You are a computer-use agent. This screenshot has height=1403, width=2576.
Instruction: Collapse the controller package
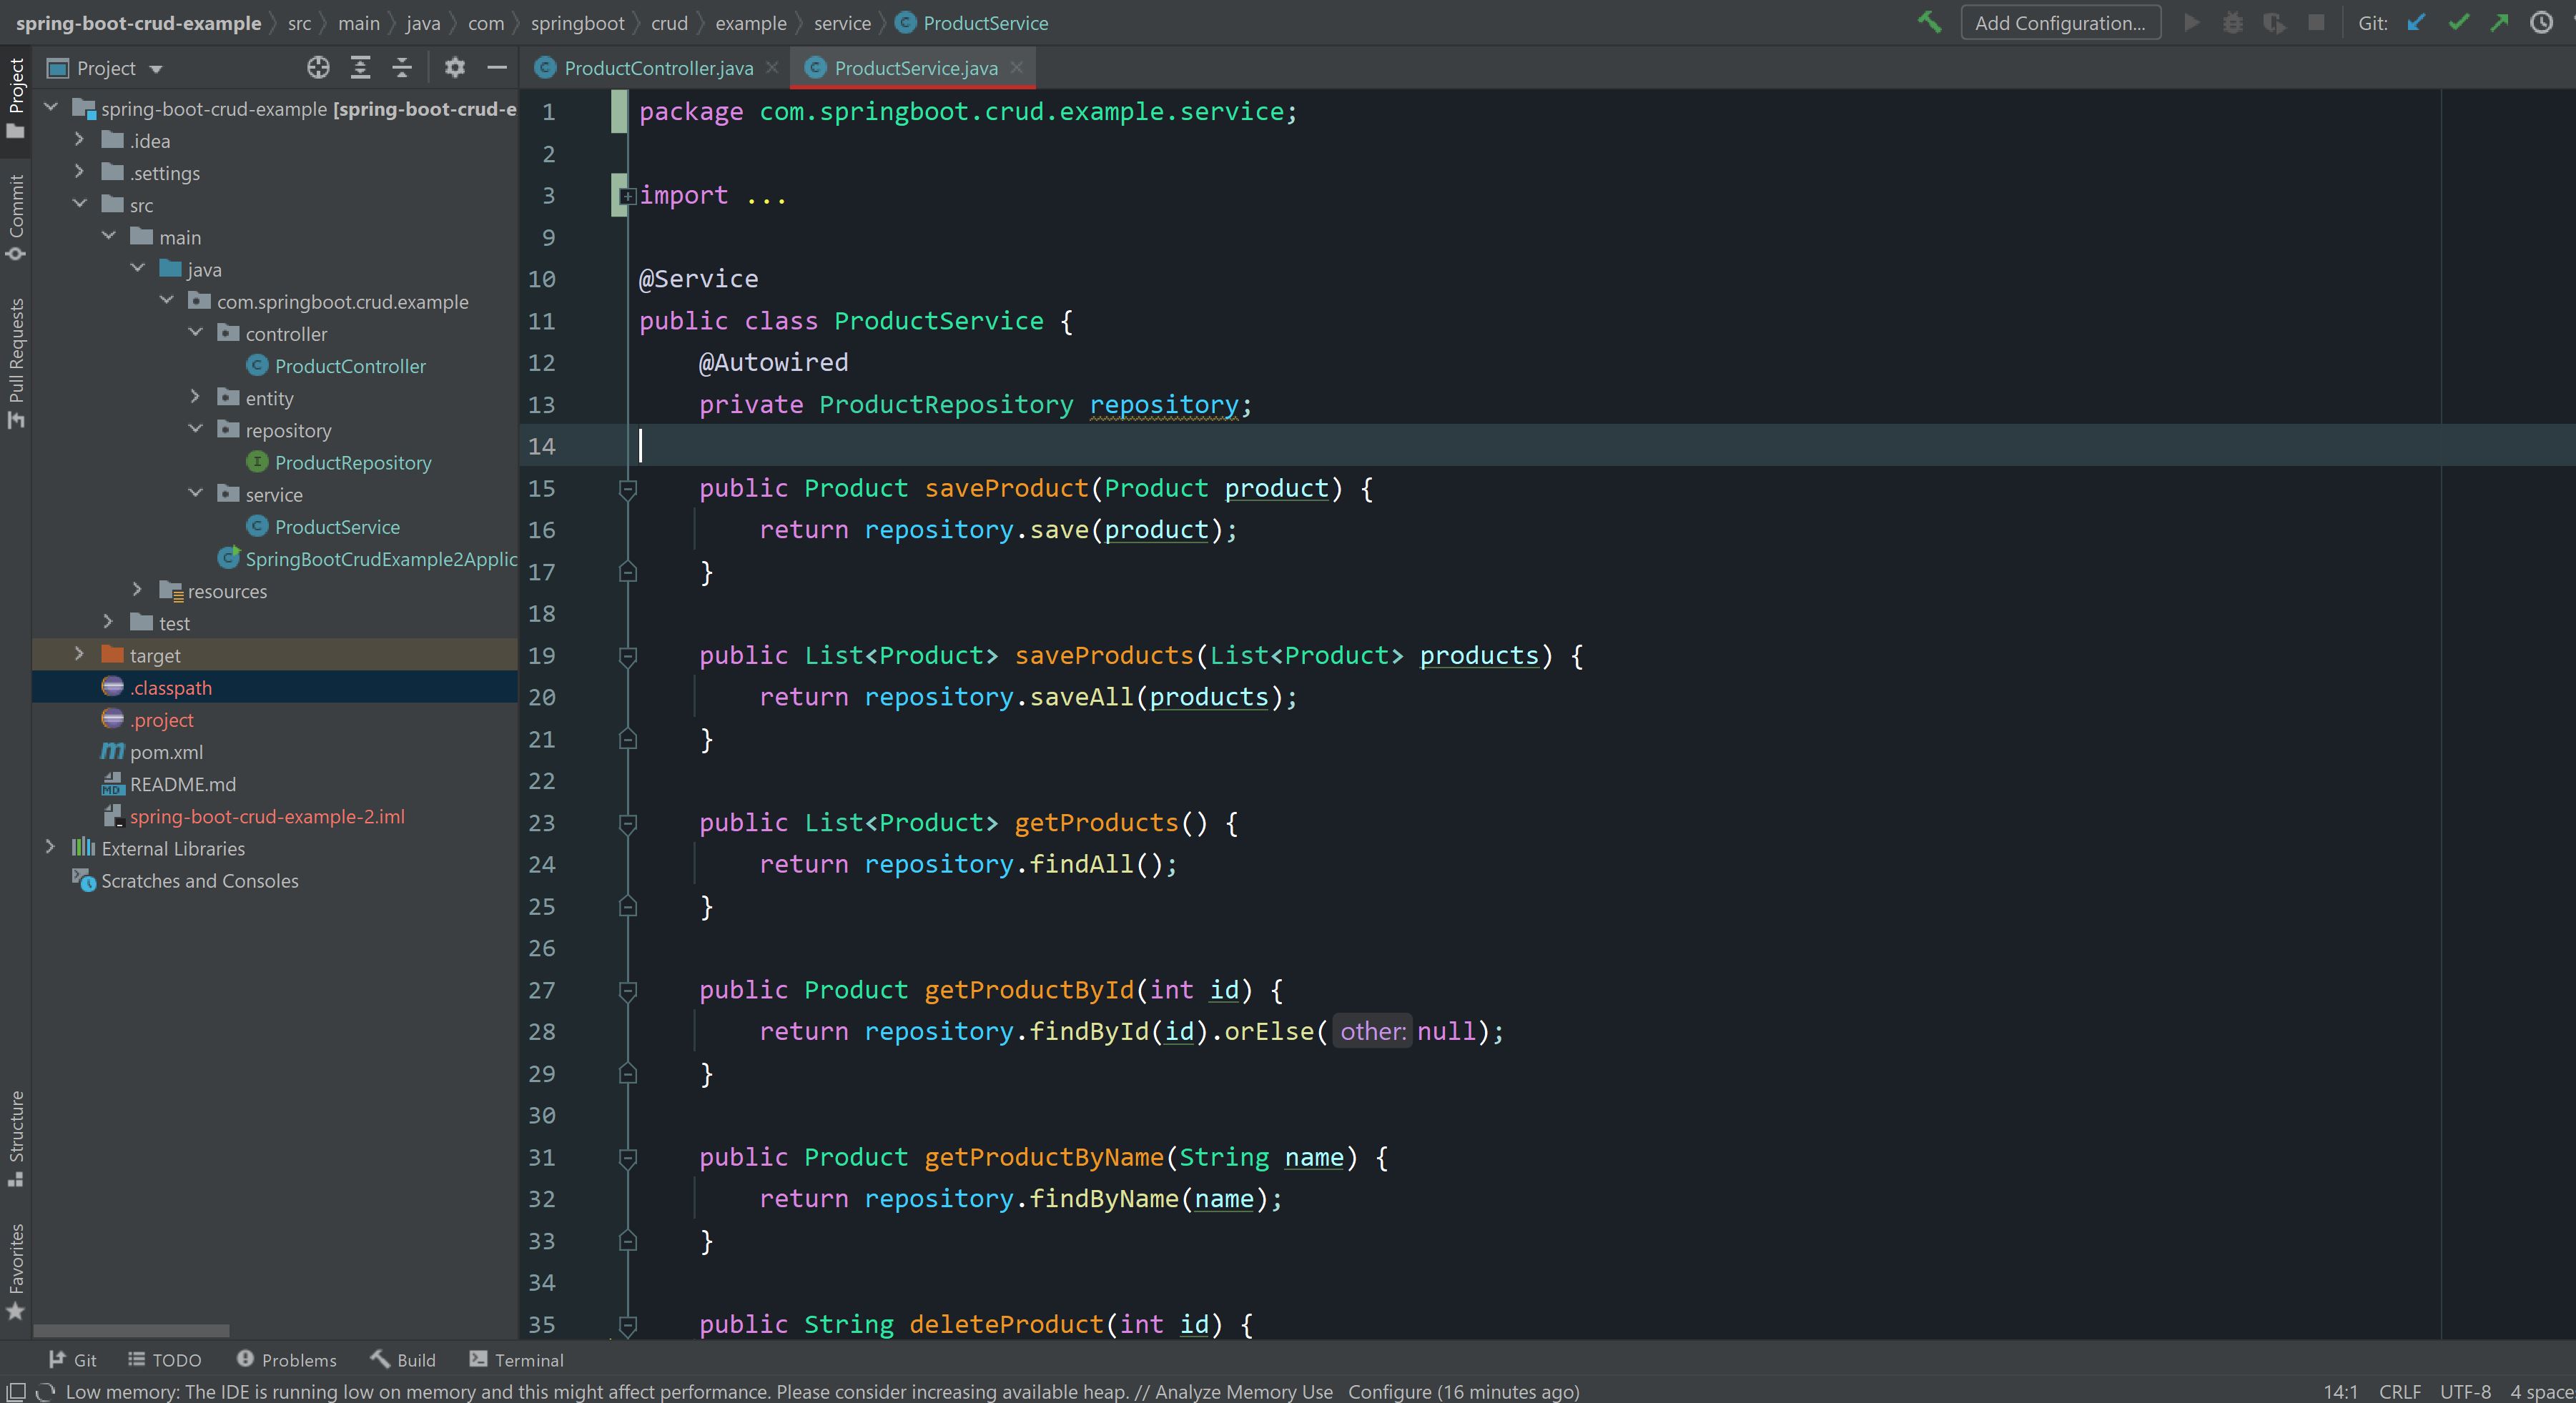pos(196,333)
